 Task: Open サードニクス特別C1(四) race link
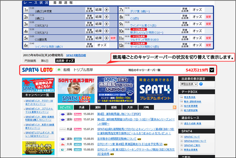pyautogui.click(x=145, y=47)
